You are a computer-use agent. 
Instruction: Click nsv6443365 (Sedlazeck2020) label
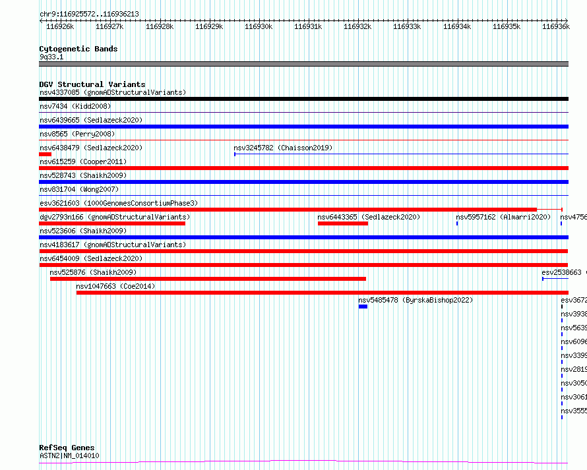point(369,217)
